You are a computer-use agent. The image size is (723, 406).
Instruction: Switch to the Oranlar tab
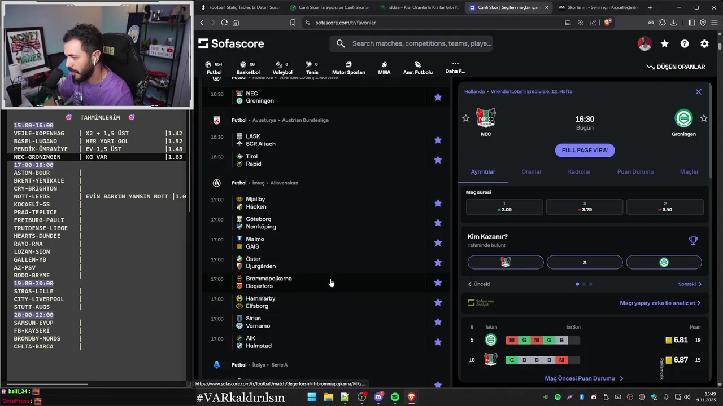[x=532, y=171]
